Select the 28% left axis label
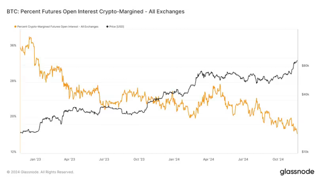Viewport: 321px width, 180px height. pyautogui.click(x=13, y=81)
